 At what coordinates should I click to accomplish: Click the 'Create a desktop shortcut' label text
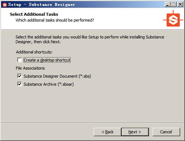tap(47, 60)
